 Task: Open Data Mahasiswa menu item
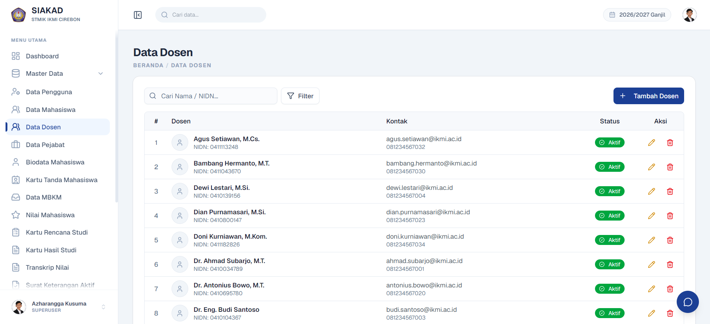(58, 110)
